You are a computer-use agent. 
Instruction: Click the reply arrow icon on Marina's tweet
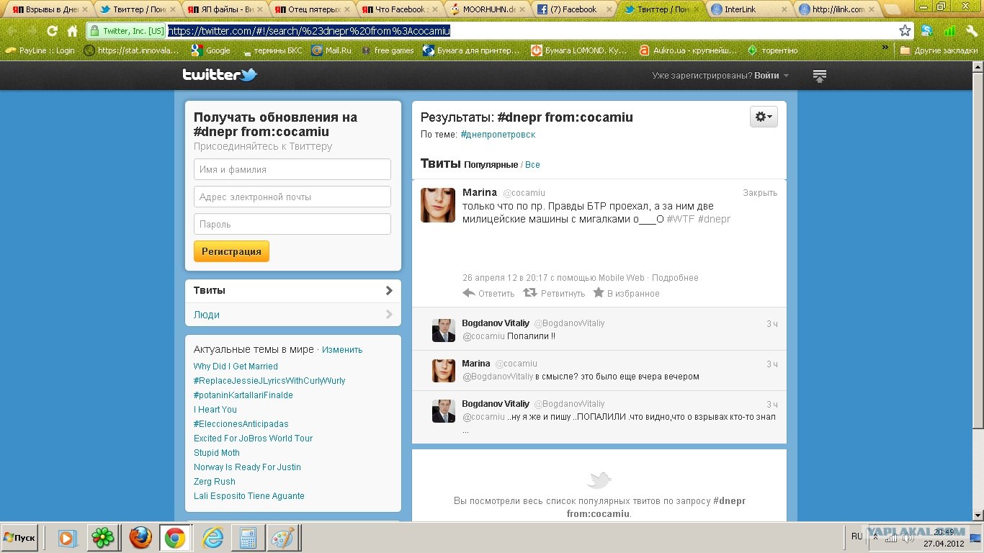[x=469, y=293]
